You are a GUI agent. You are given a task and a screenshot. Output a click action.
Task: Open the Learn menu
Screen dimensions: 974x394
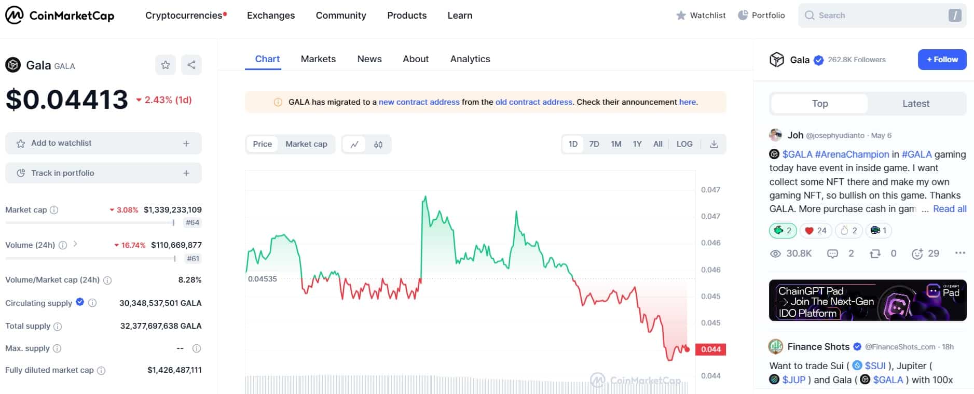click(x=460, y=16)
